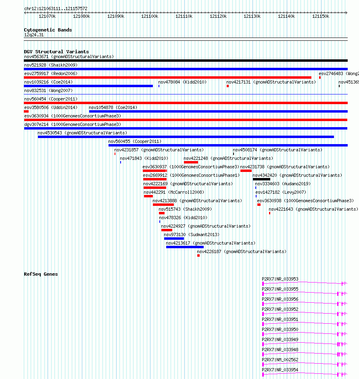
Task: Open esv3630934 1000Genomes Phase3 entry
Action: (x=73, y=116)
